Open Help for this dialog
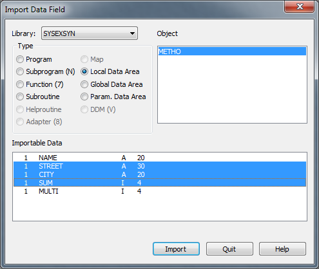 click(282, 249)
